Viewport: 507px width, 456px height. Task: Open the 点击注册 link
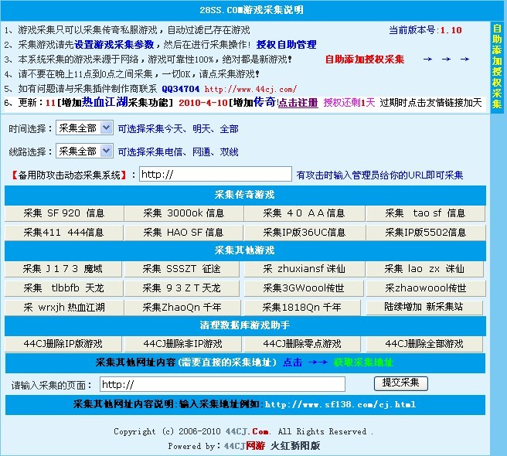click(298, 103)
